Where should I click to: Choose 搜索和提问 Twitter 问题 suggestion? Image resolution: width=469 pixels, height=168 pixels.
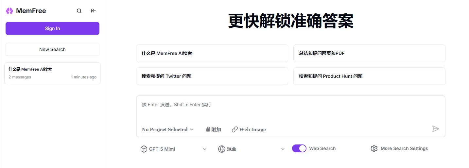point(212,76)
